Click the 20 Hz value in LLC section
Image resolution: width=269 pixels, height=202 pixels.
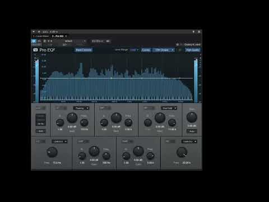(x=41, y=124)
